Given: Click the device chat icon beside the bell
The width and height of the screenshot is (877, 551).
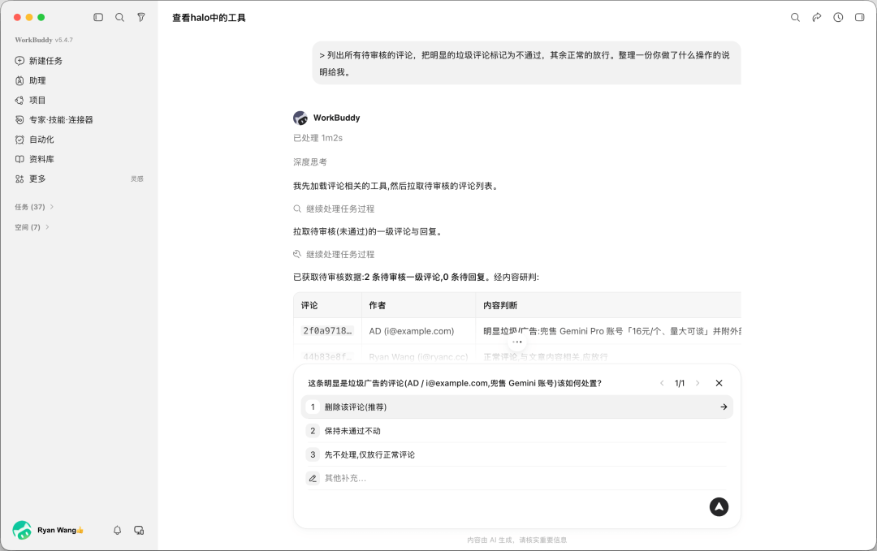Looking at the screenshot, I should pos(139,530).
